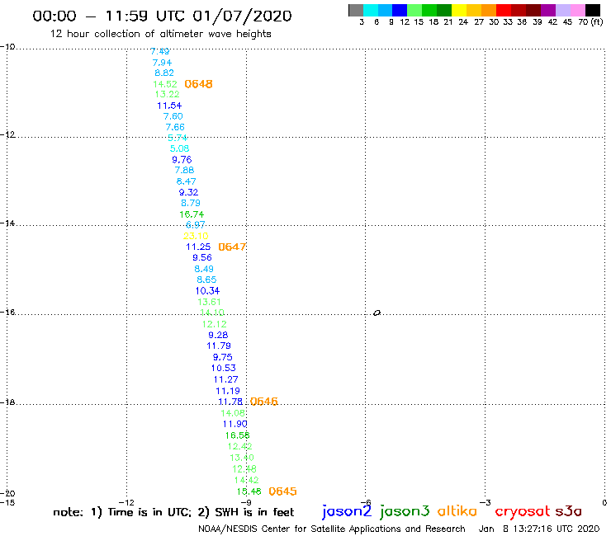Click the jason3 satellite legend label

click(x=405, y=512)
